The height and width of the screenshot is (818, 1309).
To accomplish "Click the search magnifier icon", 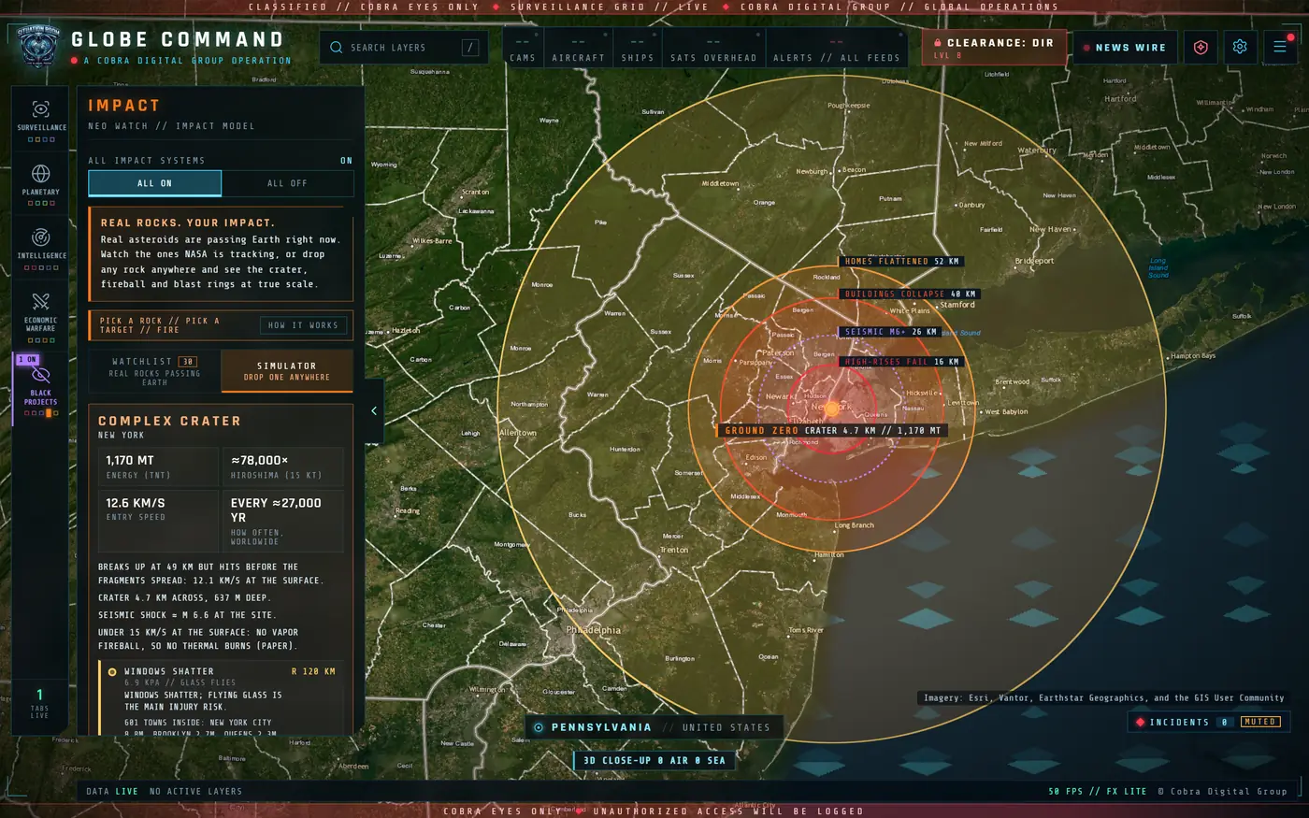I will pos(336,48).
